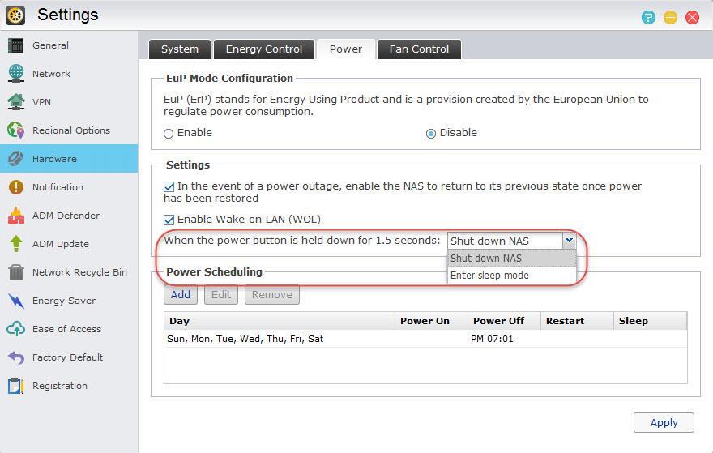Viewport: 713px width, 453px height.
Task: Open Energy Saver label in sidebar
Action: (64, 301)
